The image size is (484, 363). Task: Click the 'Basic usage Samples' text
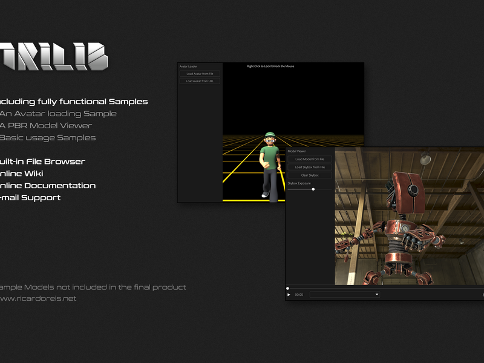[x=48, y=138]
